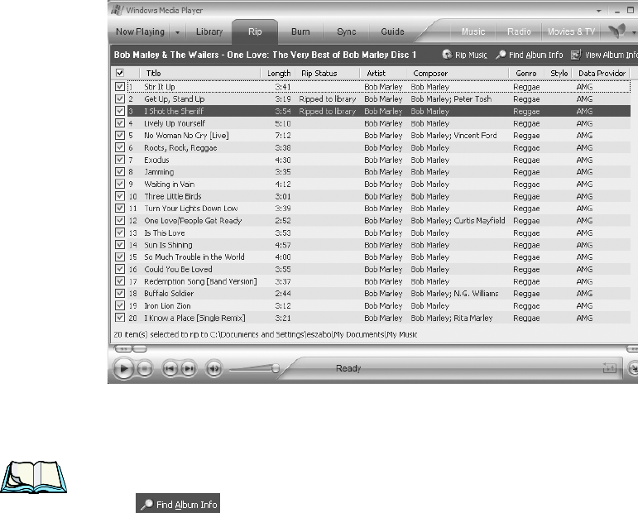Image resolution: width=638 pixels, height=513 pixels.
Task: Click the 7:12 length value
Action: tap(283, 135)
